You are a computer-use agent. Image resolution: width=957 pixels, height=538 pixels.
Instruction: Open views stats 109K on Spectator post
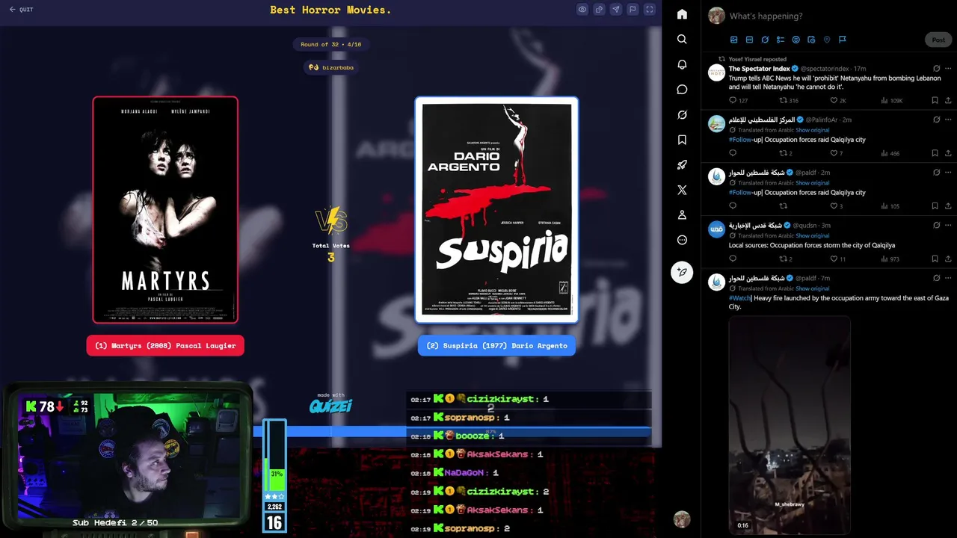click(x=892, y=100)
